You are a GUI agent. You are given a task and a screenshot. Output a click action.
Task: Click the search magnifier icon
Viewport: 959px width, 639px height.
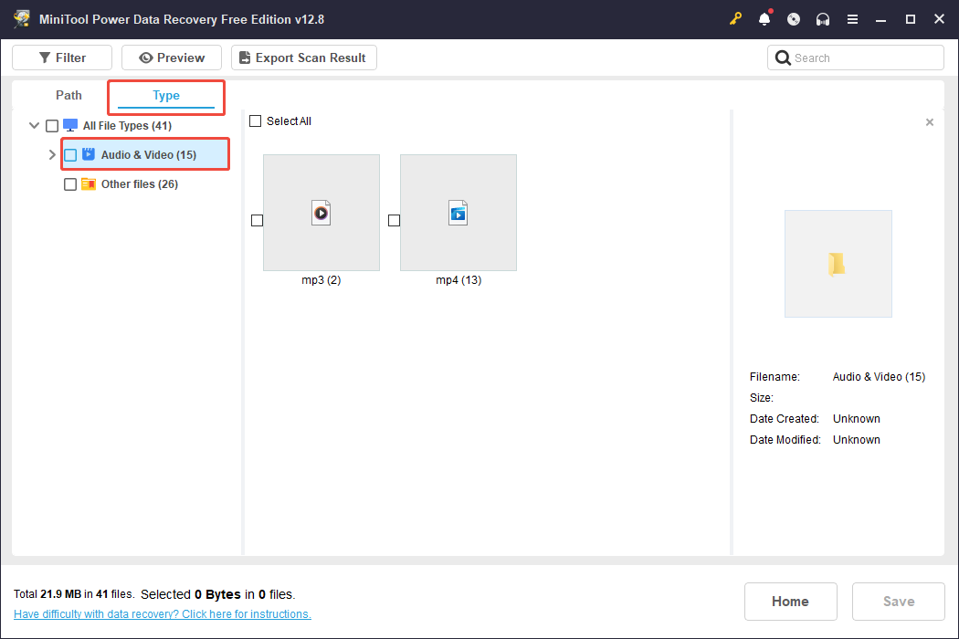click(x=783, y=57)
